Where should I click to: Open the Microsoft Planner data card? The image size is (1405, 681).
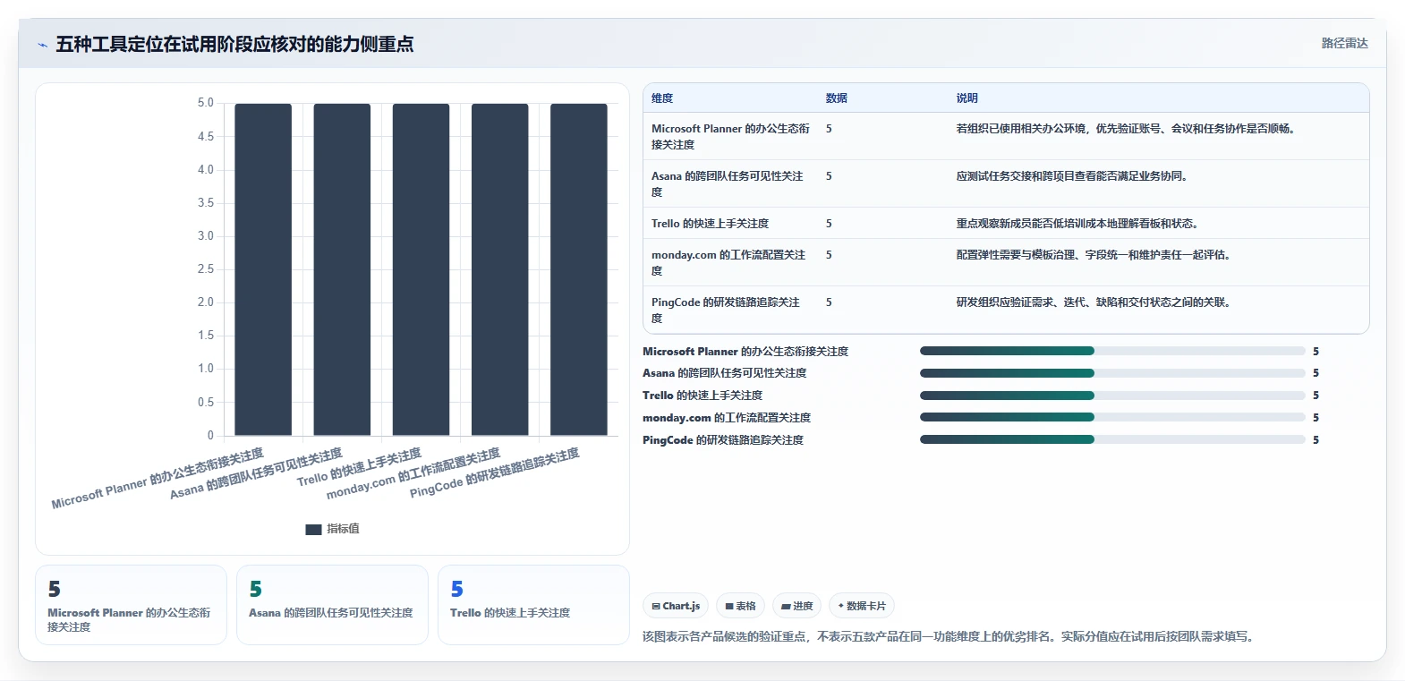click(x=131, y=605)
